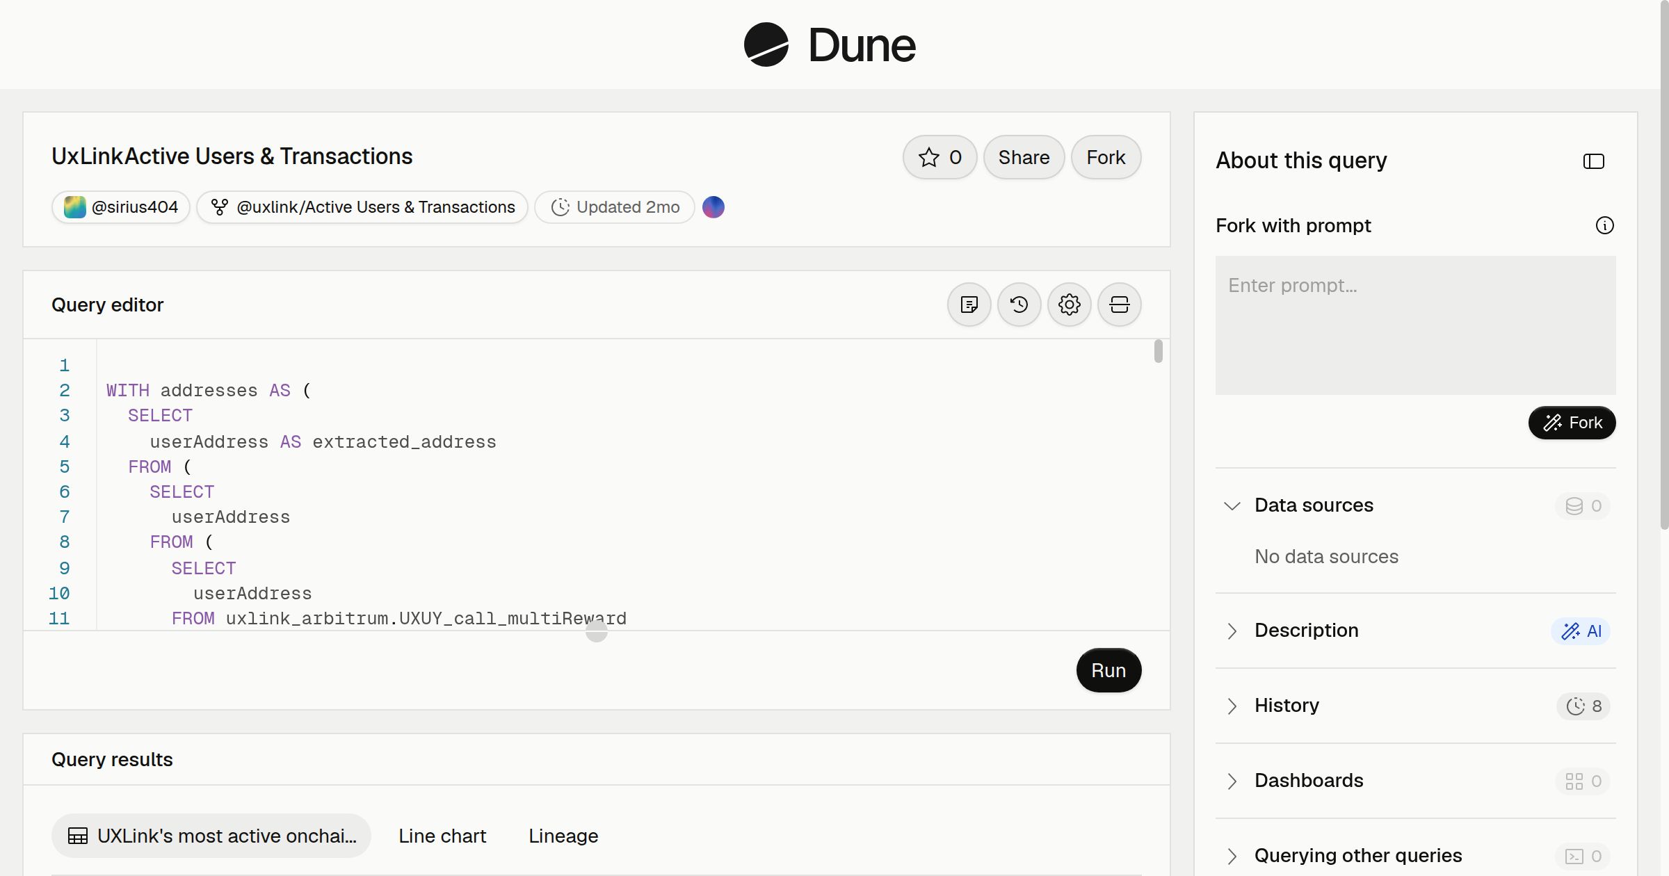Click the black Fork with magic wand button
This screenshot has height=876, width=1669.
pos(1572,423)
